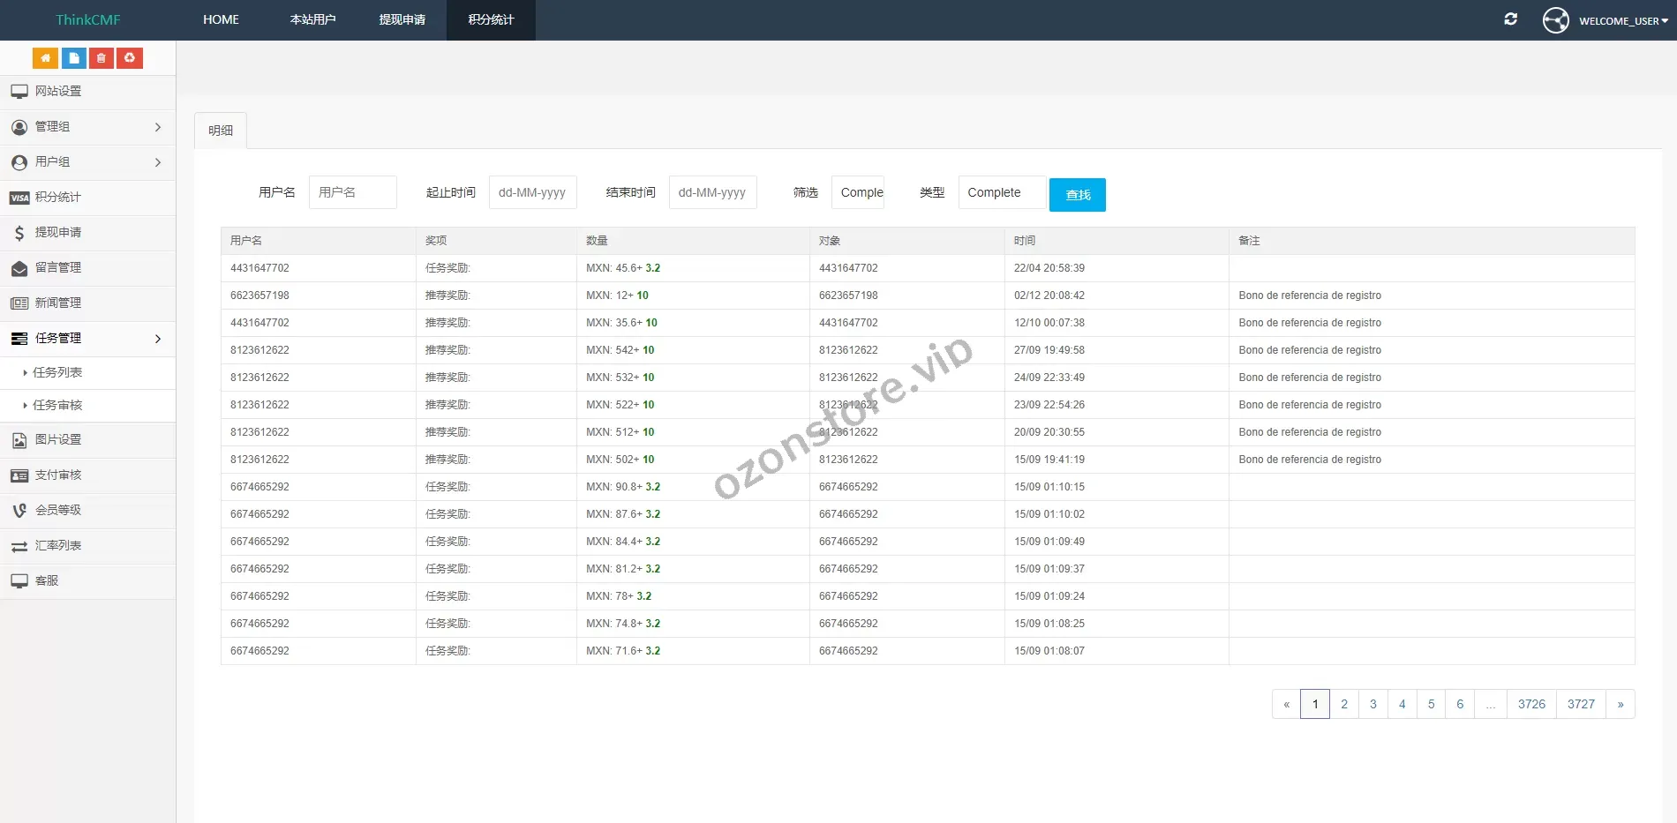Expand the 管理组 sidebar section
The height and width of the screenshot is (823, 1677).
point(87,127)
